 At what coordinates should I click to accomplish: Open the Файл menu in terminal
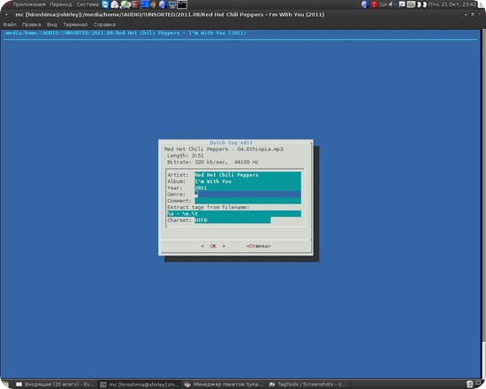(x=10, y=25)
